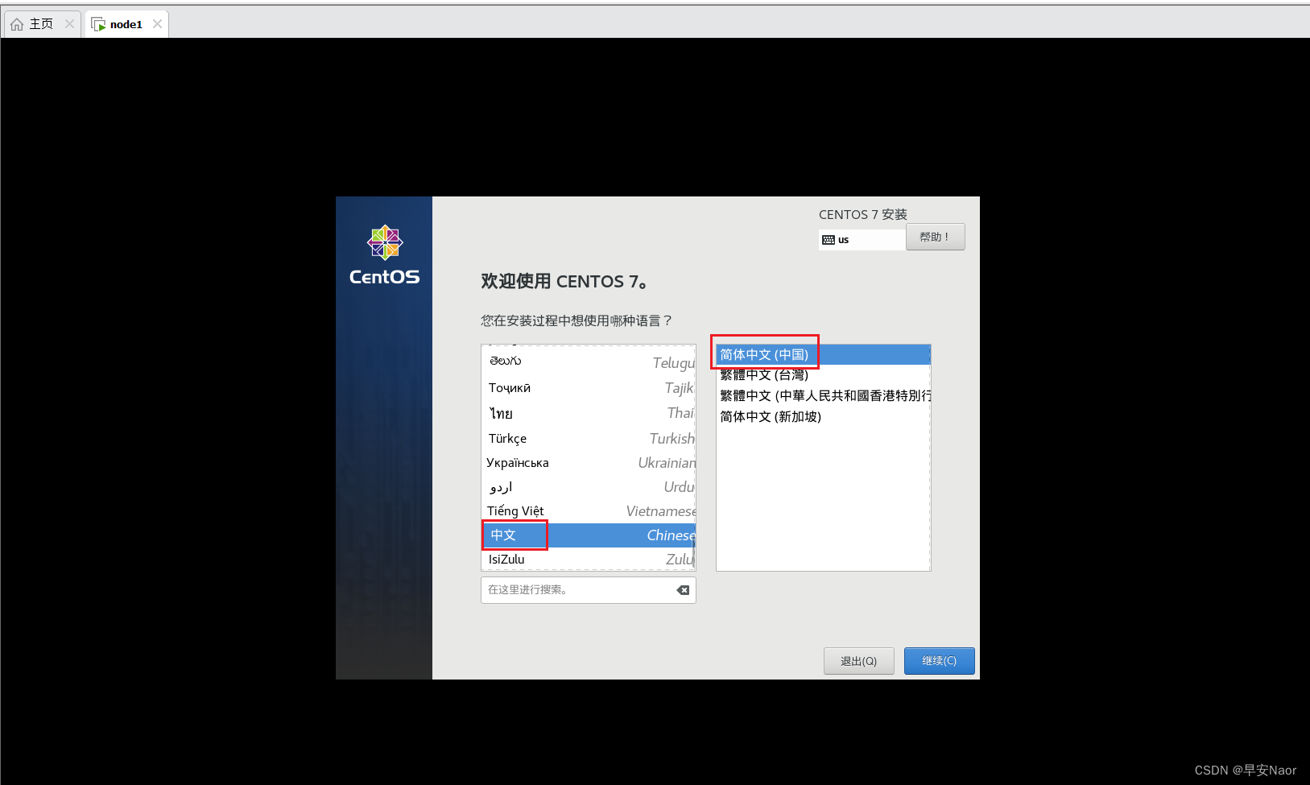1310x785 pixels.
Task: Select Tiếng Việt Vietnamese language row
Action: [589, 511]
